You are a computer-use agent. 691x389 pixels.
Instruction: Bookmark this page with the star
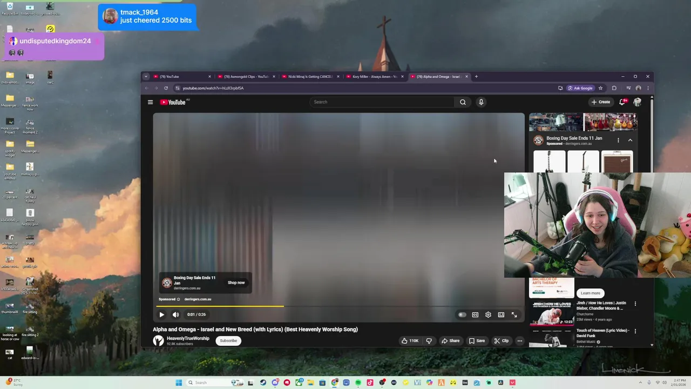600,88
